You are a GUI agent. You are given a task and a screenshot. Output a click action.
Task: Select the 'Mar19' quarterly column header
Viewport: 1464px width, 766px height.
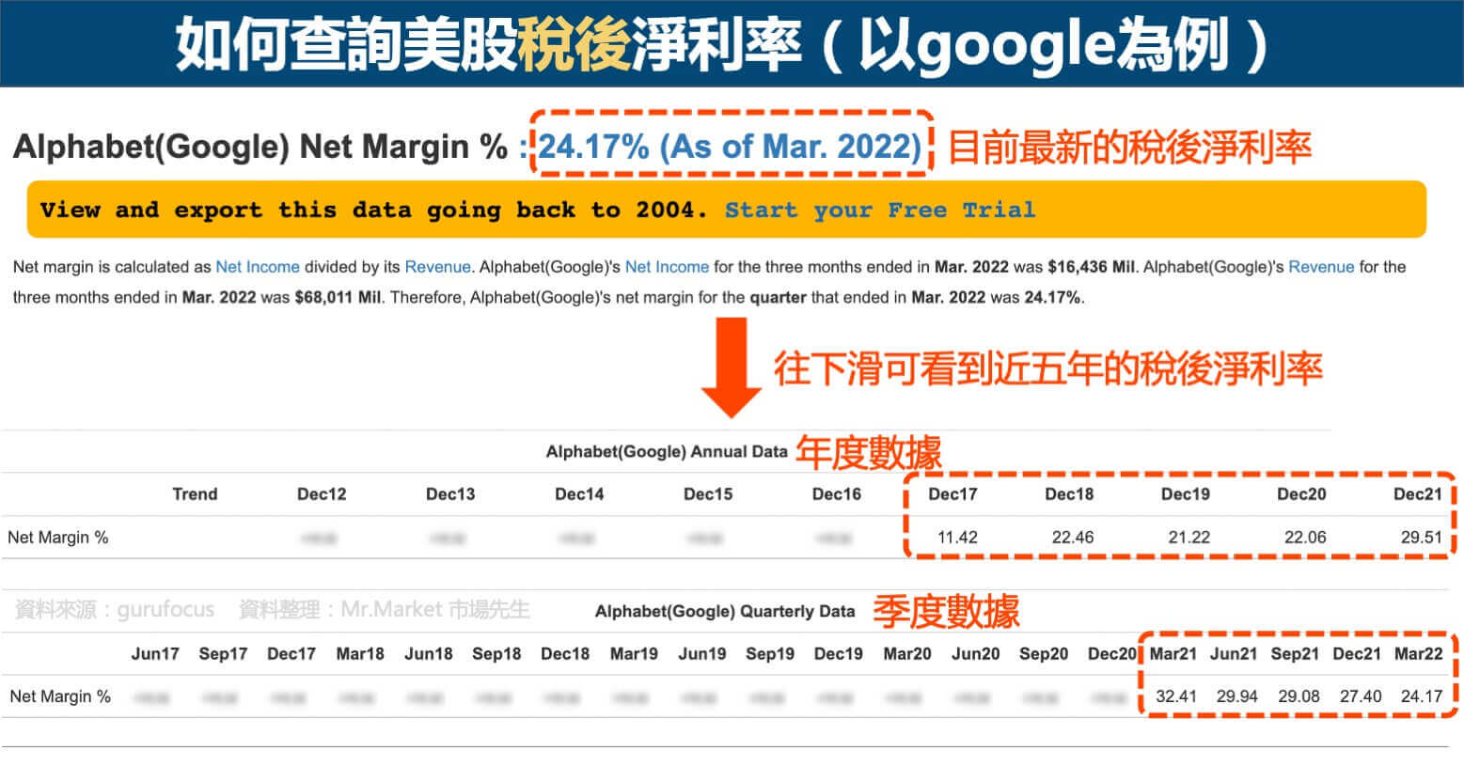(x=634, y=654)
